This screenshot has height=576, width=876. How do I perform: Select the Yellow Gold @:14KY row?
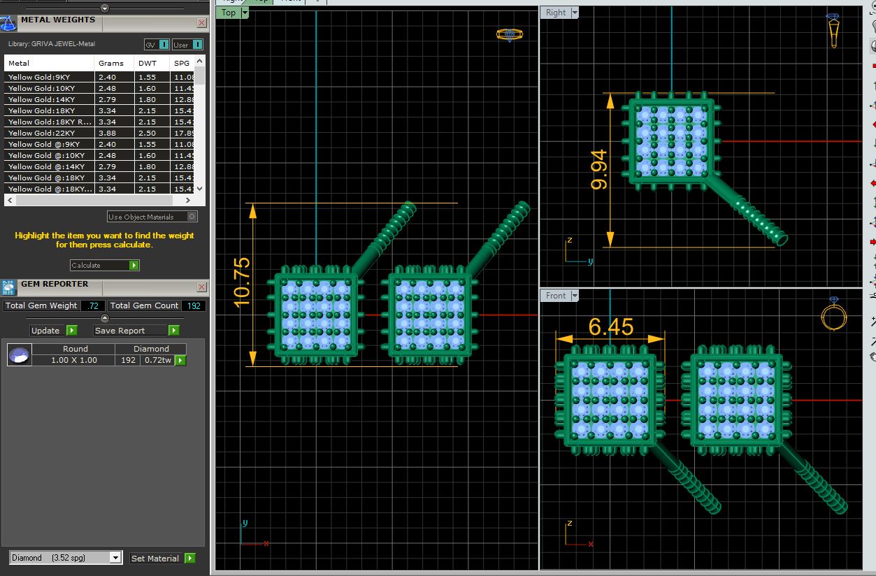(x=99, y=166)
